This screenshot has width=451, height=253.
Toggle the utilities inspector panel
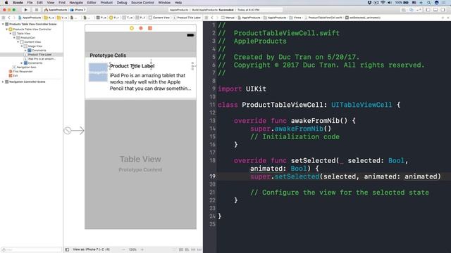[443, 10]
